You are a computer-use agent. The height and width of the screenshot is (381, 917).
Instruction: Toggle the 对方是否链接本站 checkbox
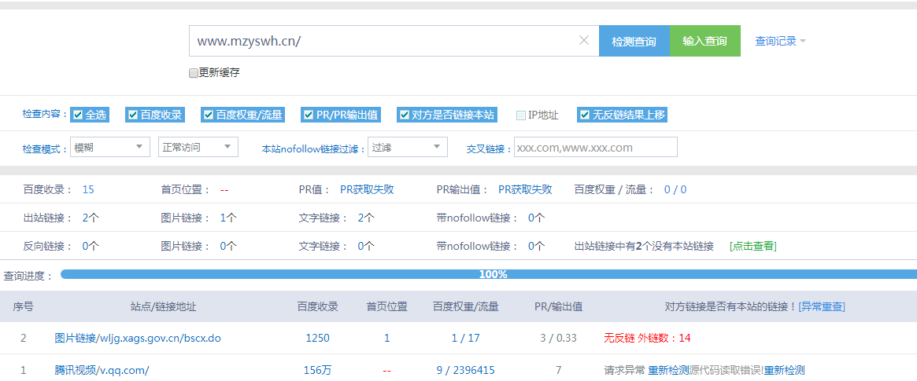tap(404, 115)
